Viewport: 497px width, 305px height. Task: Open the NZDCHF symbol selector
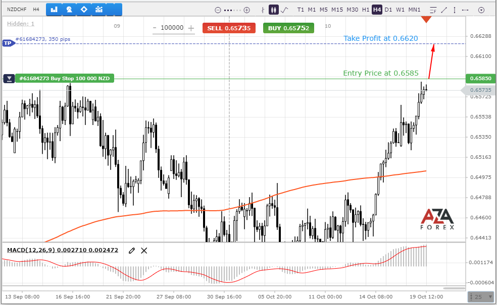pos(16,10)
